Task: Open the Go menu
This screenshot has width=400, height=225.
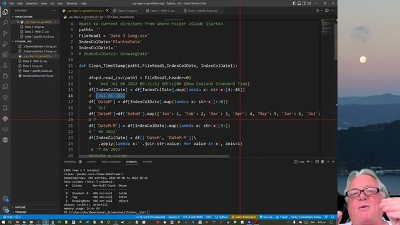Action: point(52,4)
